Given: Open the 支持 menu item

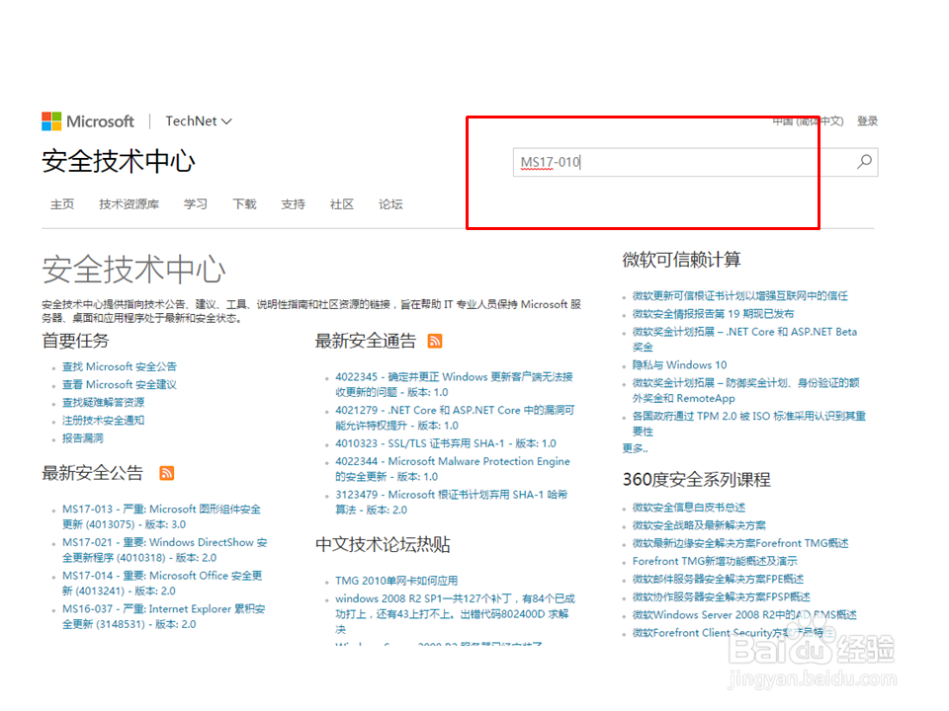Looking at the screenshot, I should 293,204.
